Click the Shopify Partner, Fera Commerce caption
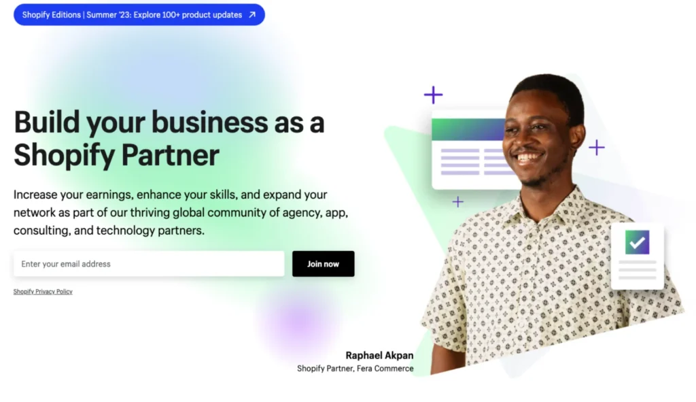 point(355,368)
